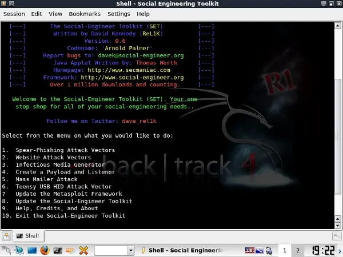
Task: Click the sticky pin button in the title bar
Action: coord(11,3)
